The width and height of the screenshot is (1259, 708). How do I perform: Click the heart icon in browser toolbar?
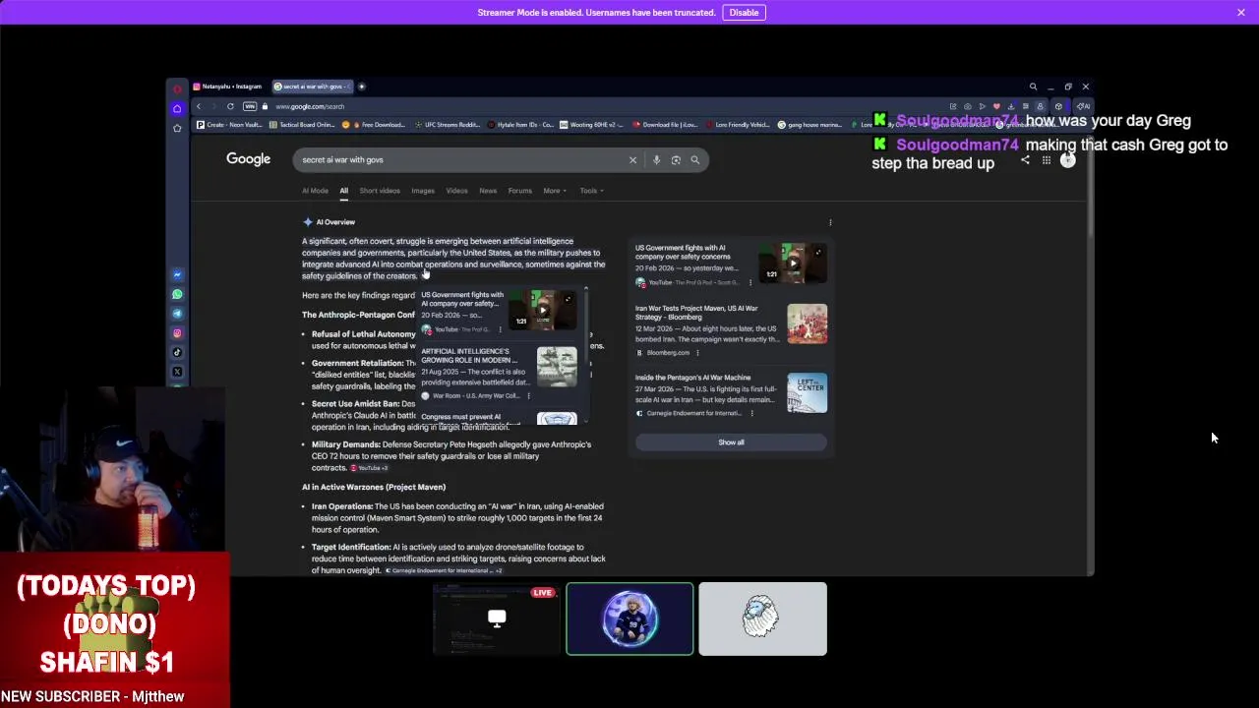(x=996, y=106)
